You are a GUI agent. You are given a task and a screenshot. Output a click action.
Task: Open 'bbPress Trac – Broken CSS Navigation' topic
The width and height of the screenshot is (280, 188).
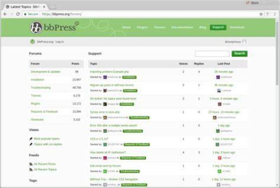pos(114,179)
